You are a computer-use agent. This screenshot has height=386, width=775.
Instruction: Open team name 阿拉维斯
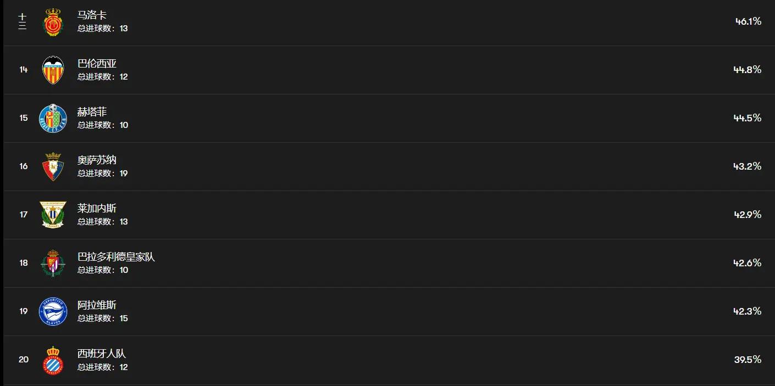coord(97,305)
